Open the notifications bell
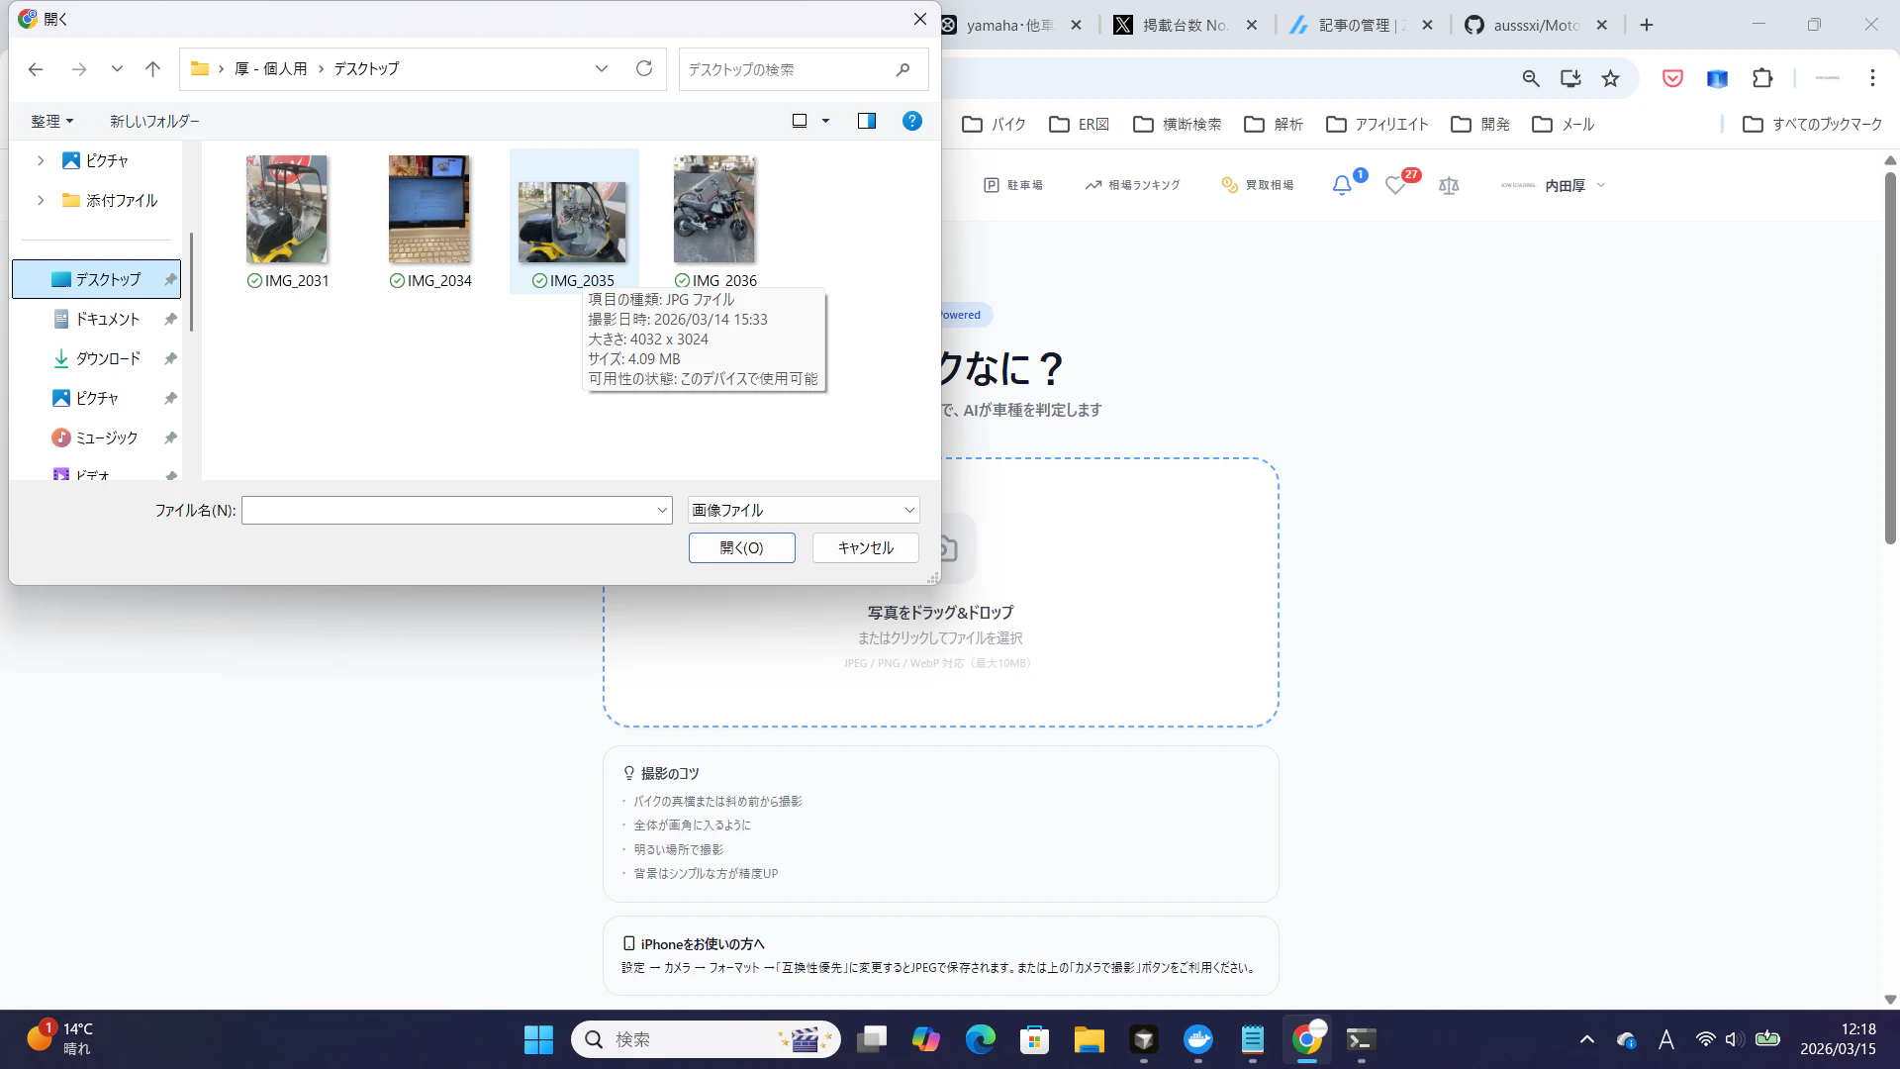 [x=1343, y=185]
